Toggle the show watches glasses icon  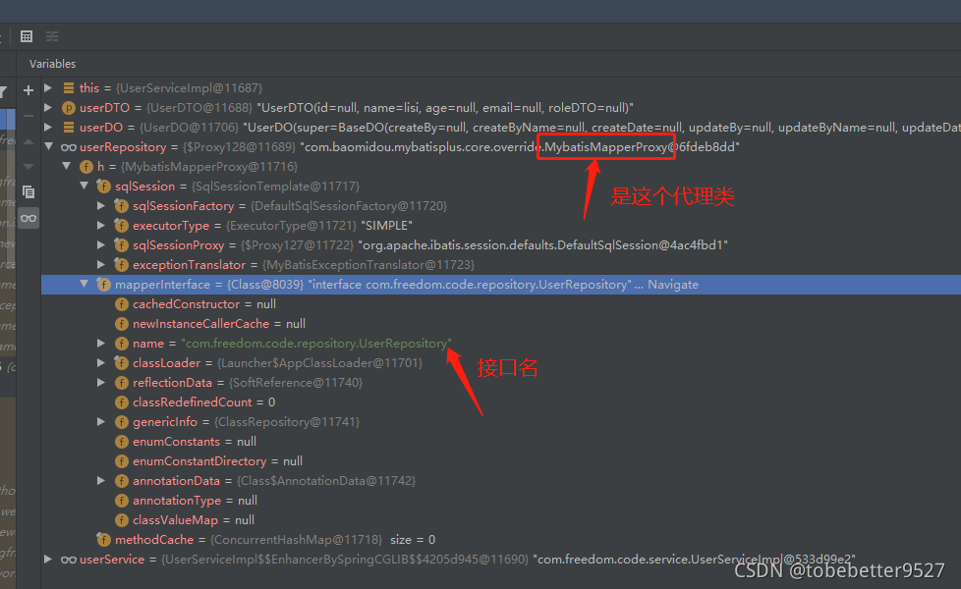tap(28, 218)
